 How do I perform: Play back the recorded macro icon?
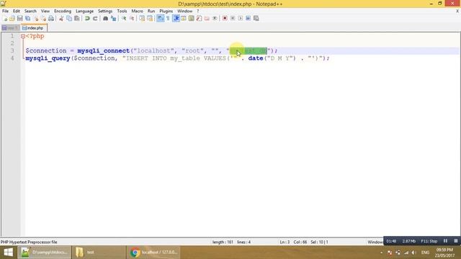(241, 19)
